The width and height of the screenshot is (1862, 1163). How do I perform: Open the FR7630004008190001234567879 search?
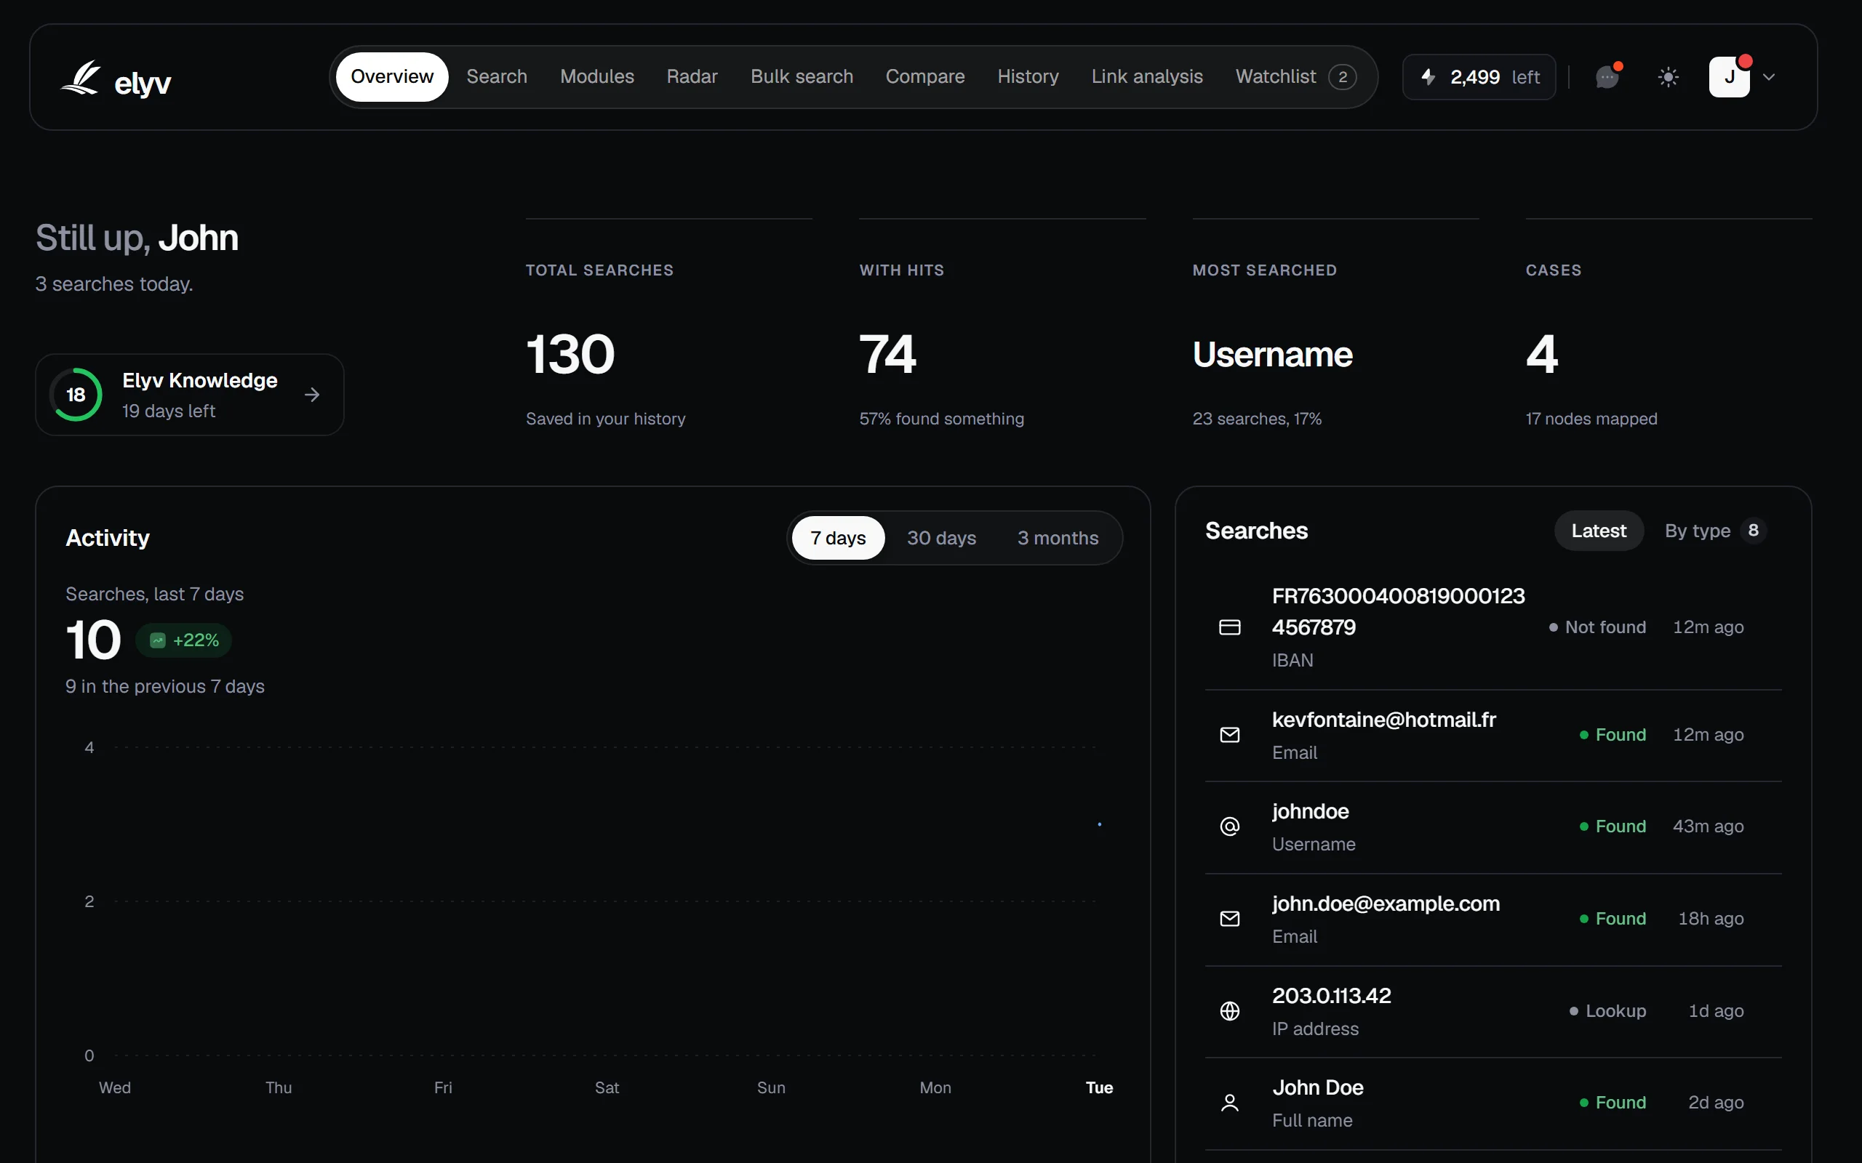click(1493, 627)
